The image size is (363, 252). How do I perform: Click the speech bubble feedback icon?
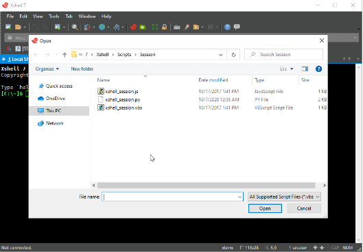(x=237, y=27)
